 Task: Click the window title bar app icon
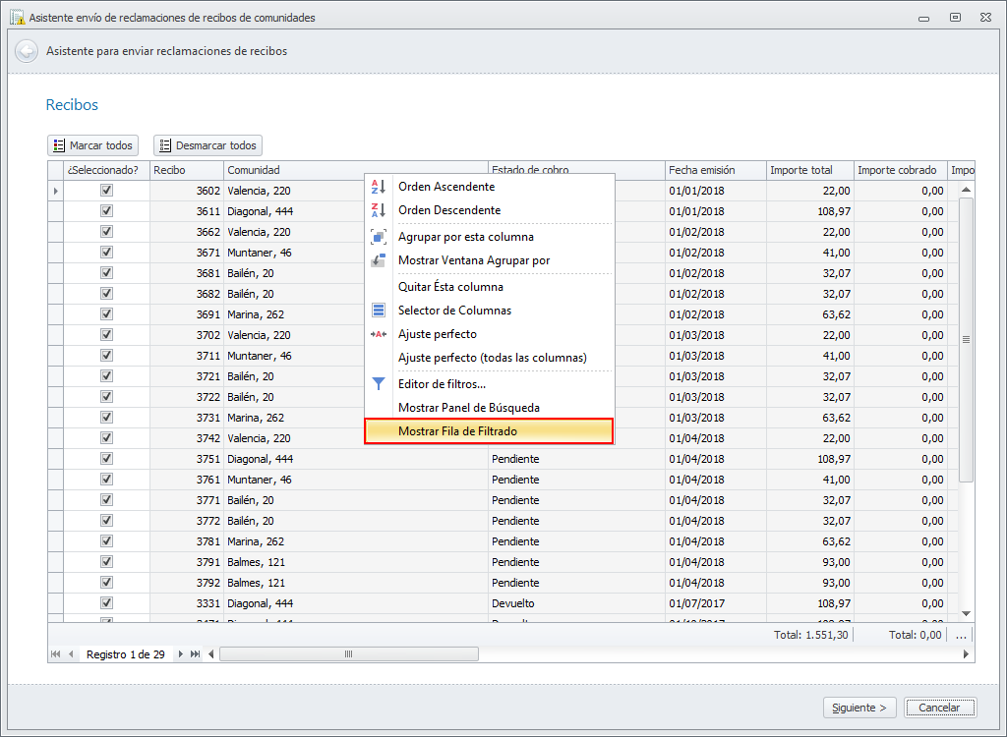point(18,18)
